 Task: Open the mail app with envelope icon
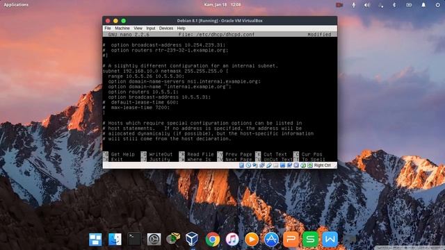(173, 239)
